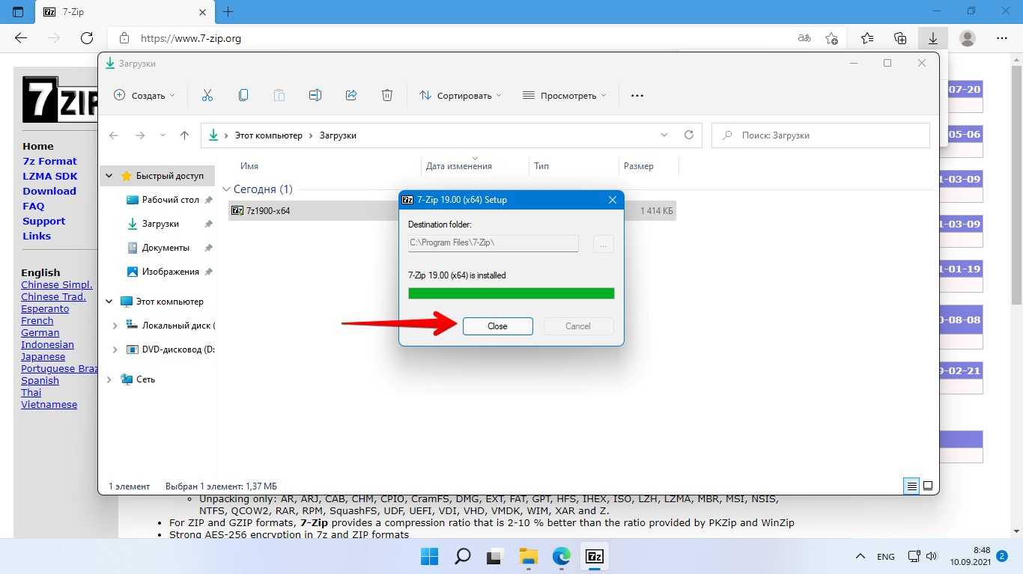This screenshot has width=1023, height=574.
Task: Click the Cut scissors icon in Explorer toolbar
Action: coord(207,95)
